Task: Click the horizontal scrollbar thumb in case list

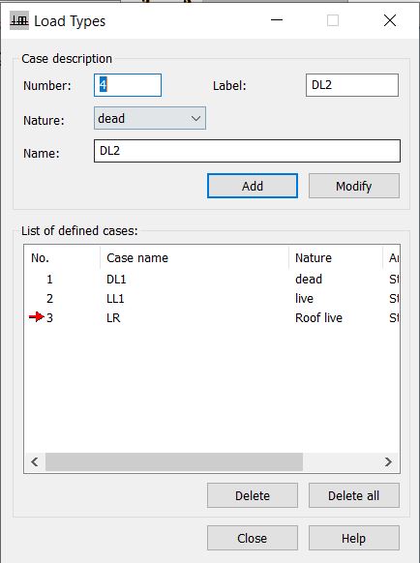Action: [x=174, y=461]
